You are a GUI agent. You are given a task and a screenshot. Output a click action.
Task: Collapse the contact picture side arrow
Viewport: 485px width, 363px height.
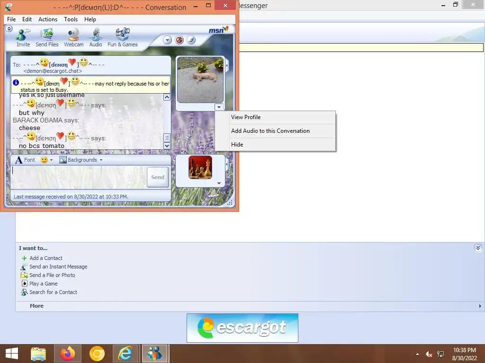227,65
